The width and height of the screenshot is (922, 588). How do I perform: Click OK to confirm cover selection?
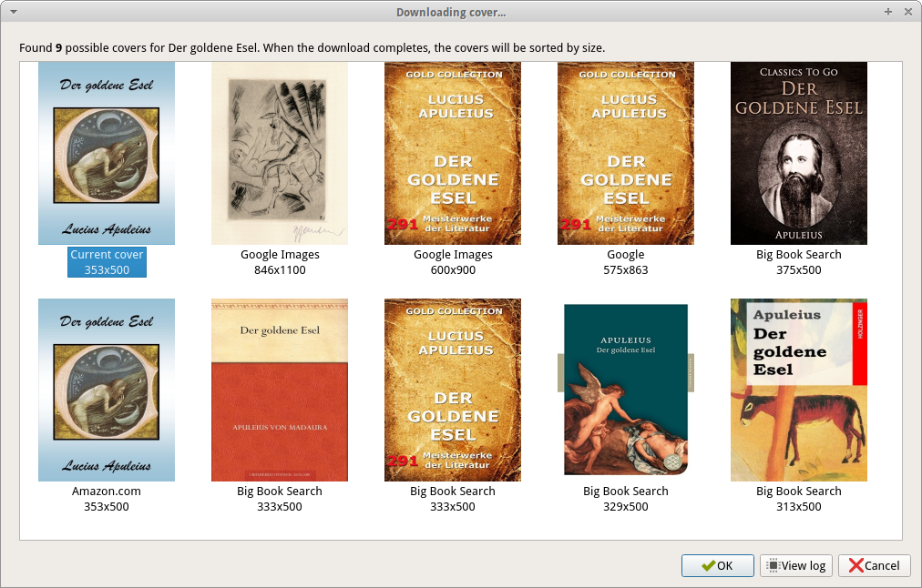click(x=717, y=565)
